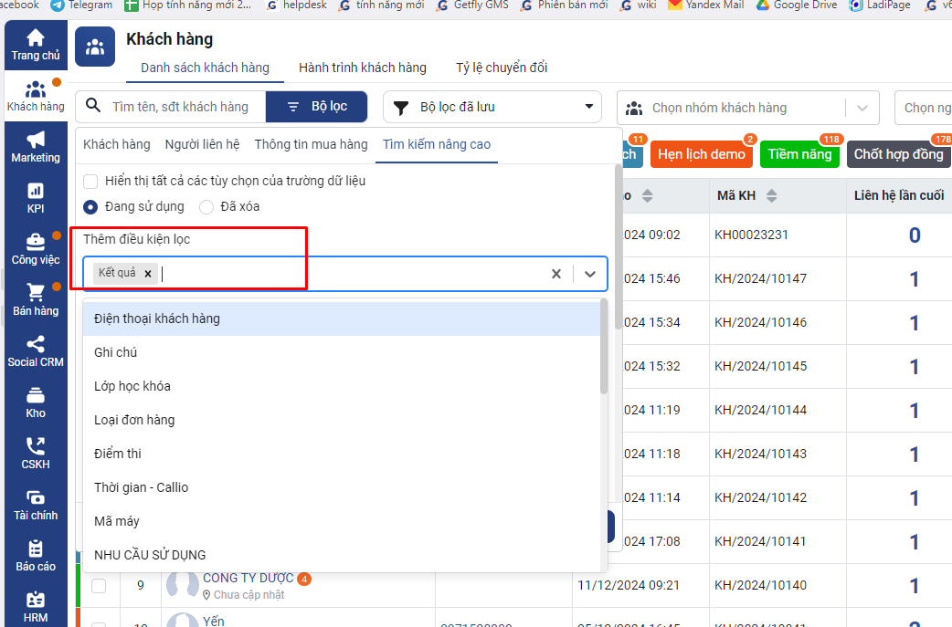Viewport: 952px width, 627px height.
Task: Check Hiển thị tất cả các tùy chọn
Action: (90, 181)
